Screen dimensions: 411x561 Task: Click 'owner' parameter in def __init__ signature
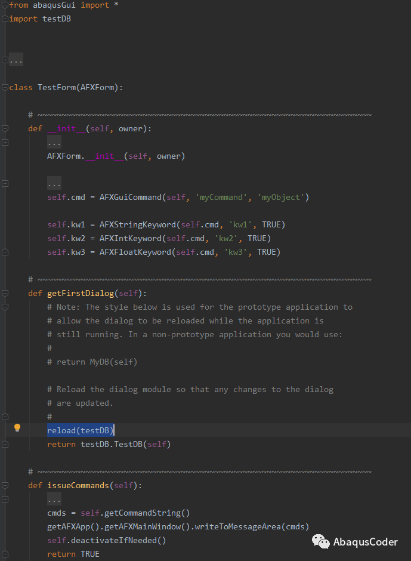[131, 128]
